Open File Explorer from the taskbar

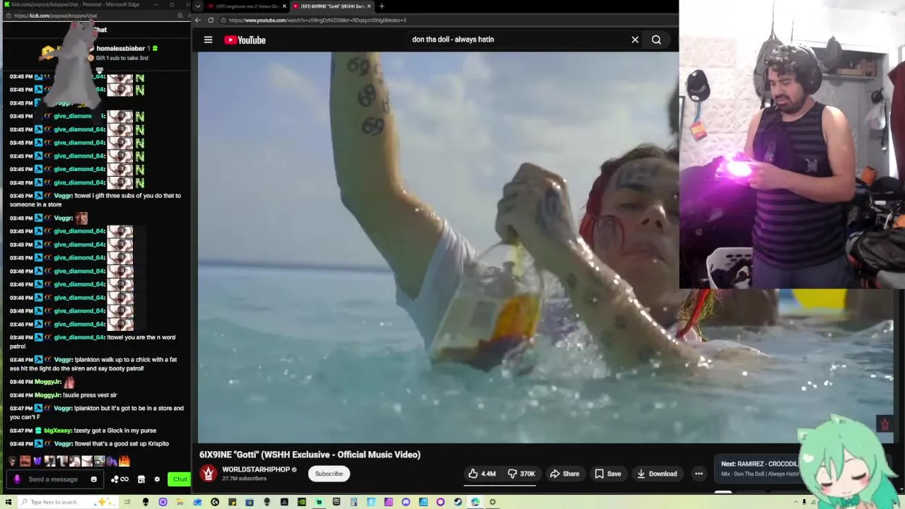point(180,502)
